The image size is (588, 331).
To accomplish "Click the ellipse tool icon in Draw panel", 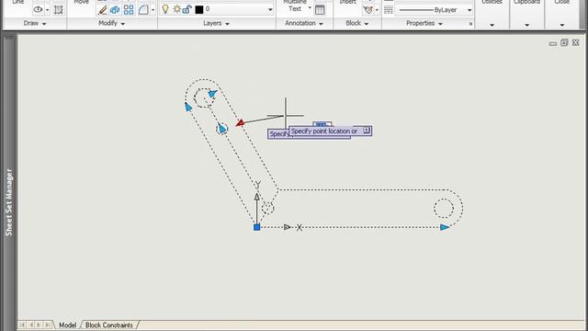I will point(38,9).
